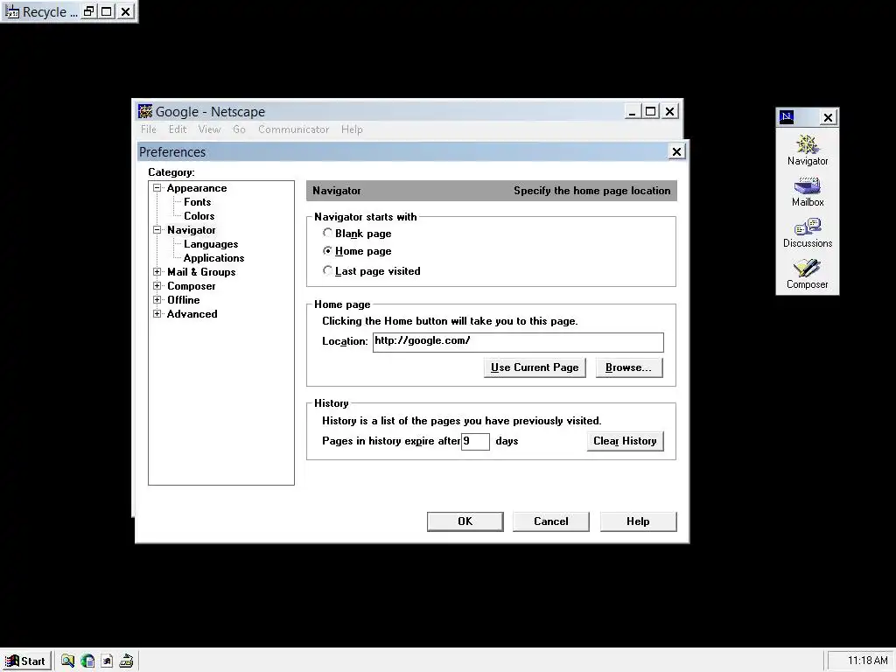Image resolution: width=896 pixels, height=672 pixels.
Task: Click the Recycle window title icon
Action: click(x=12, y=11)
